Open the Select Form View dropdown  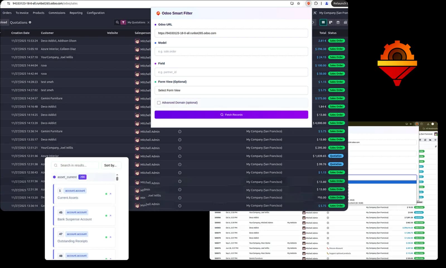pos(231,90)
